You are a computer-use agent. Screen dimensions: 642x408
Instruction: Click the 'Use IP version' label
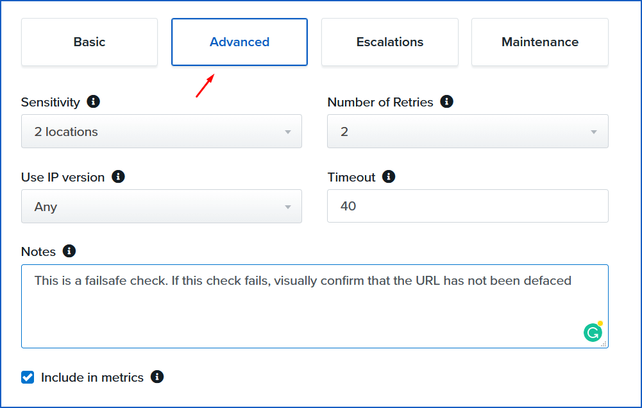coord(63,177)
